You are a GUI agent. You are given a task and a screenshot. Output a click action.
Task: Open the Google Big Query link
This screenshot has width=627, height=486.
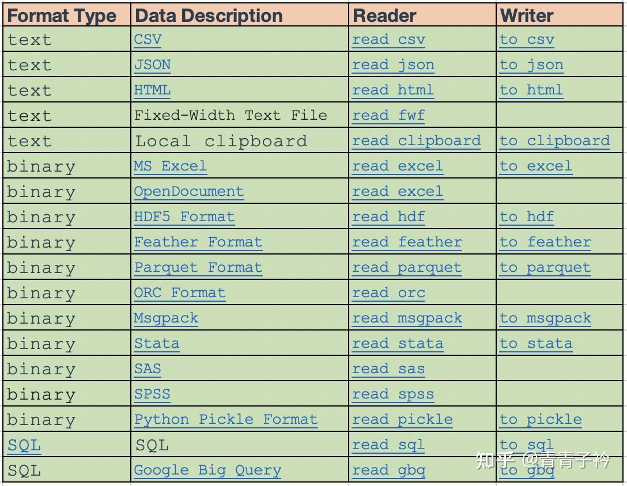[x=207, y=470]
